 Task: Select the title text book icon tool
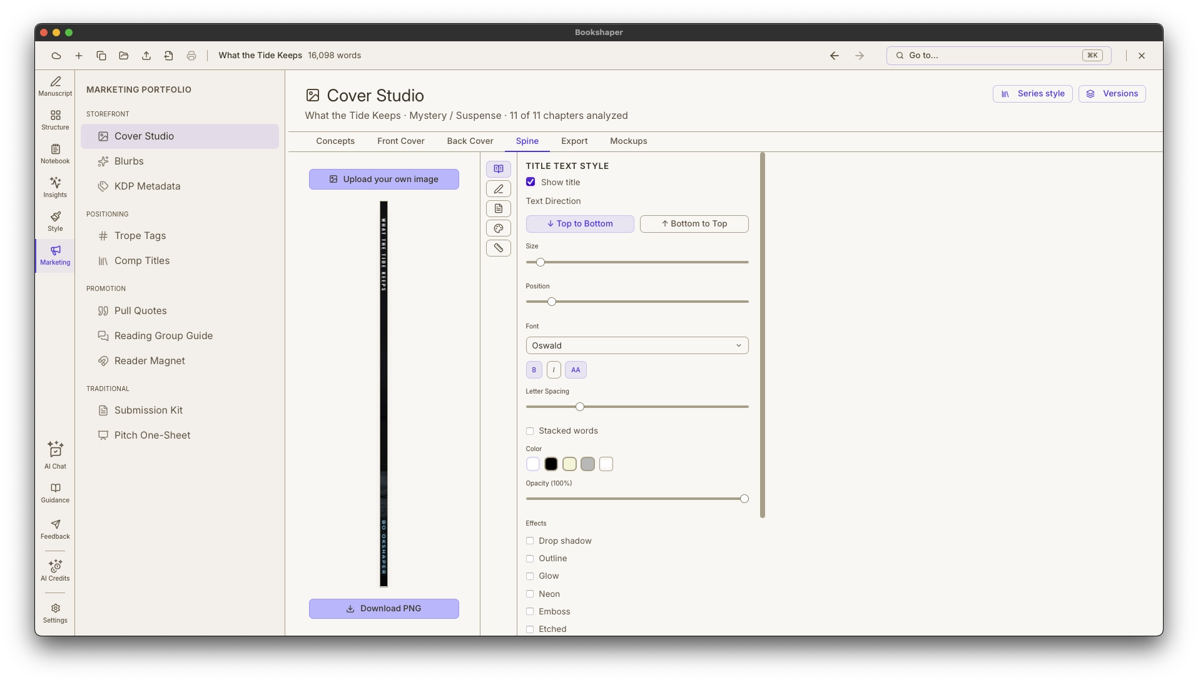(499, 169)
